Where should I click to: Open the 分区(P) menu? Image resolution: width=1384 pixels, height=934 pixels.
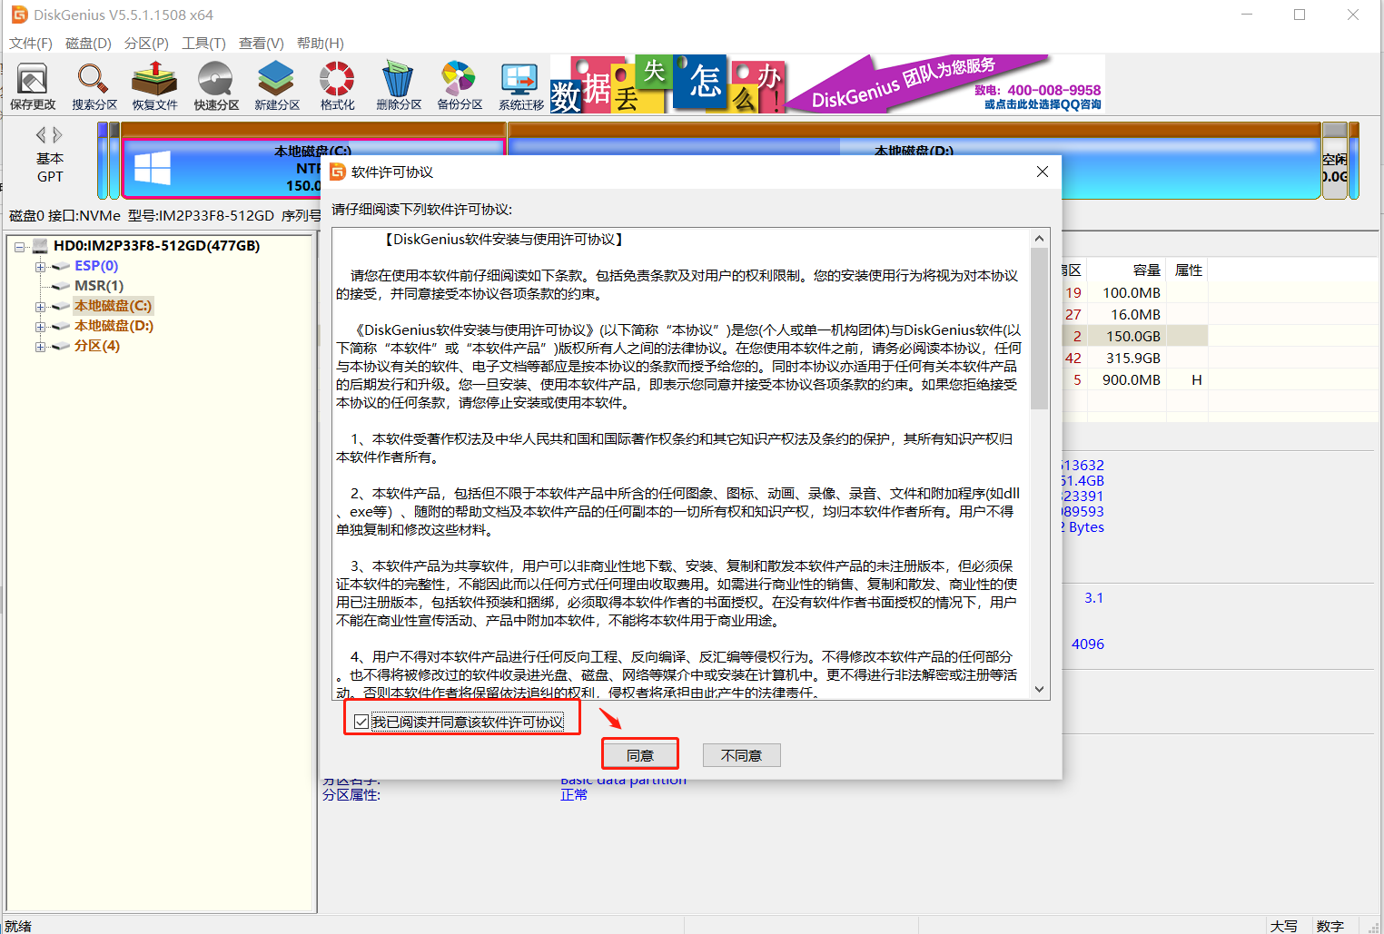[x=146, y=43]
